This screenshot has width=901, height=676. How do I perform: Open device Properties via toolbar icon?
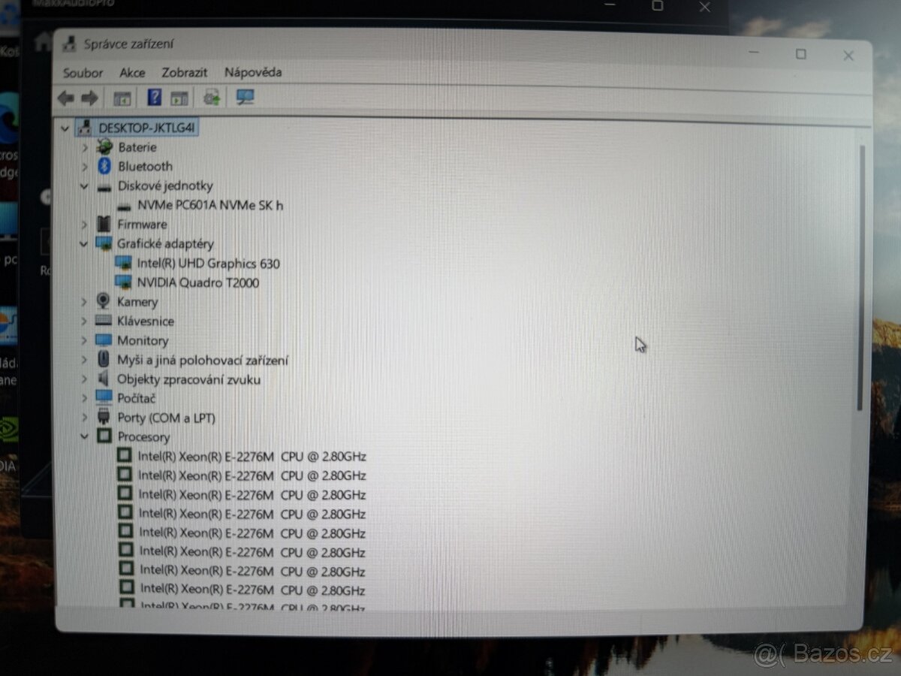click(x=180, y=97)
